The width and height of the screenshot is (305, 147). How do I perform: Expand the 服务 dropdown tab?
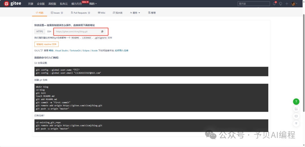pyautogui.click(x=135, y=13)
